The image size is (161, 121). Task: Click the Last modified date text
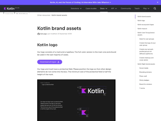59,34
